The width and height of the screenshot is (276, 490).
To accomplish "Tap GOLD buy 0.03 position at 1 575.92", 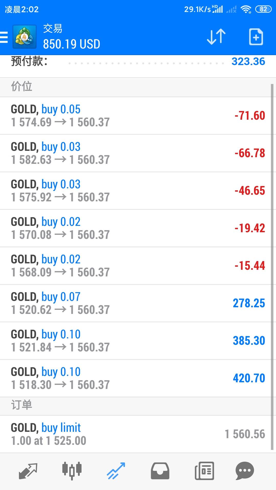I will tap(135, 191).
